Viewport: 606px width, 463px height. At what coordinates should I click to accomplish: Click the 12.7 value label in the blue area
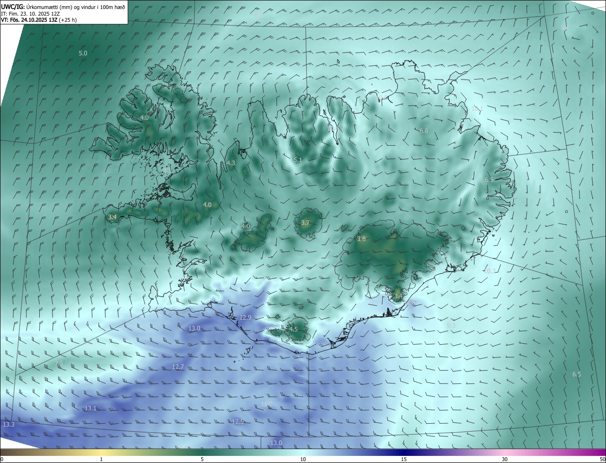point(178,367)
